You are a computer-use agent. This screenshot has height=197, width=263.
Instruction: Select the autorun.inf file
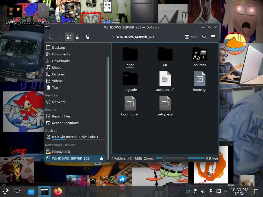[x=165, y=82]
